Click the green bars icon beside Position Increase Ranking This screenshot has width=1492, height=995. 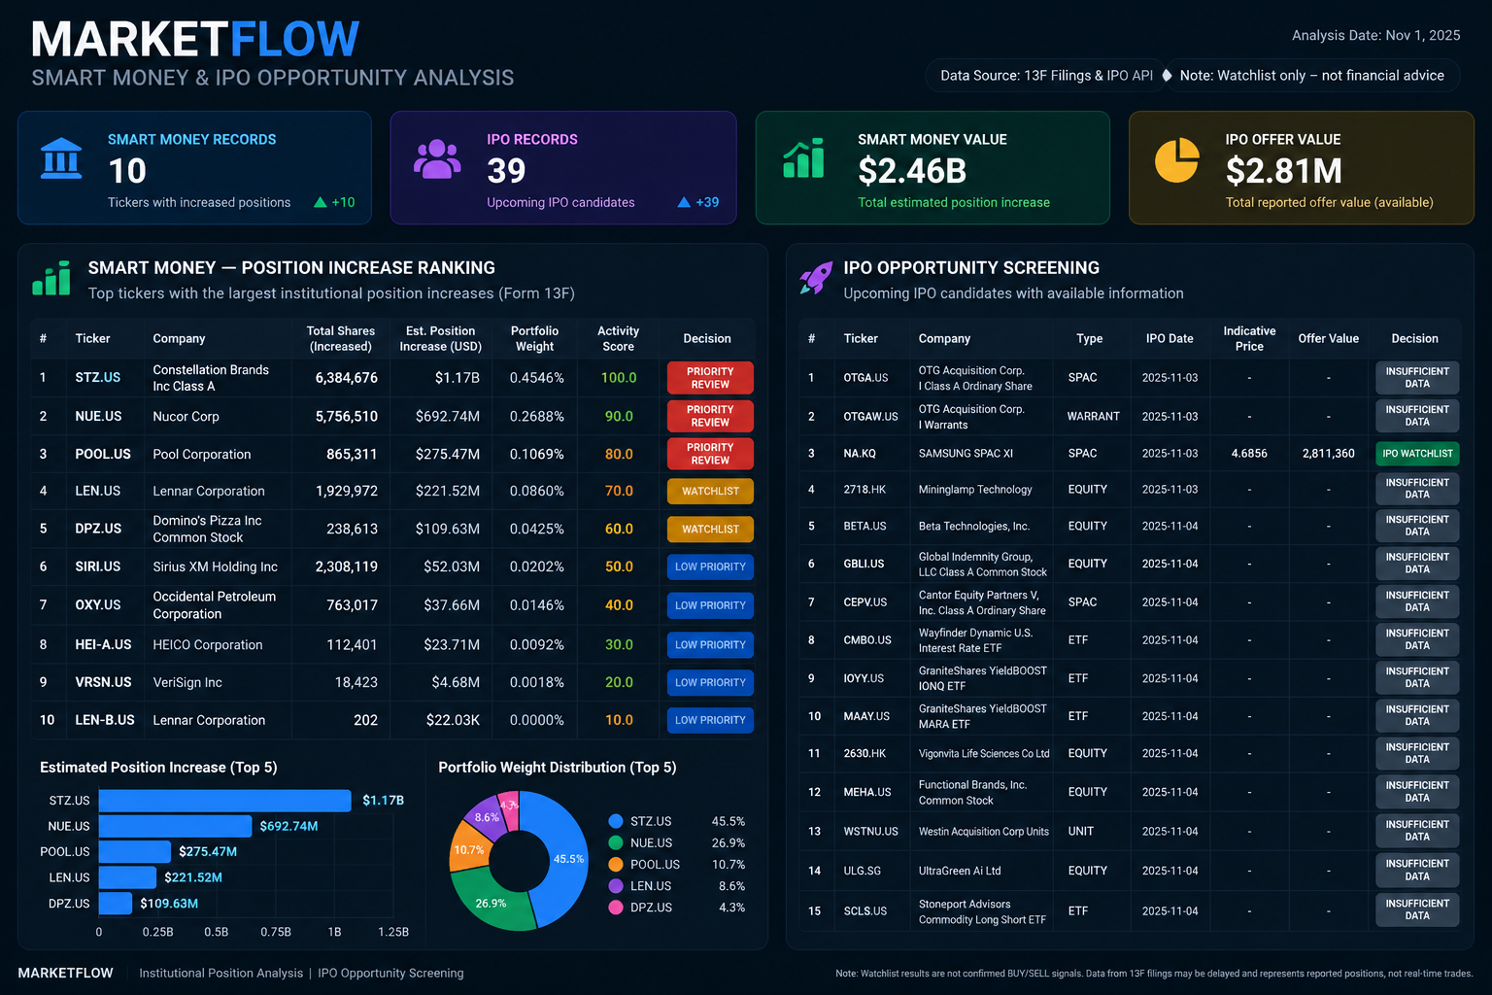[51, 278]
